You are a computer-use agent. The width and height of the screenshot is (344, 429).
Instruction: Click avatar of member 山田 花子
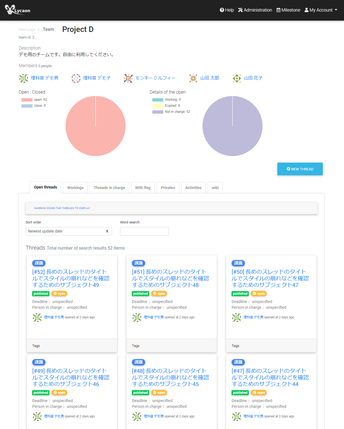237,78
